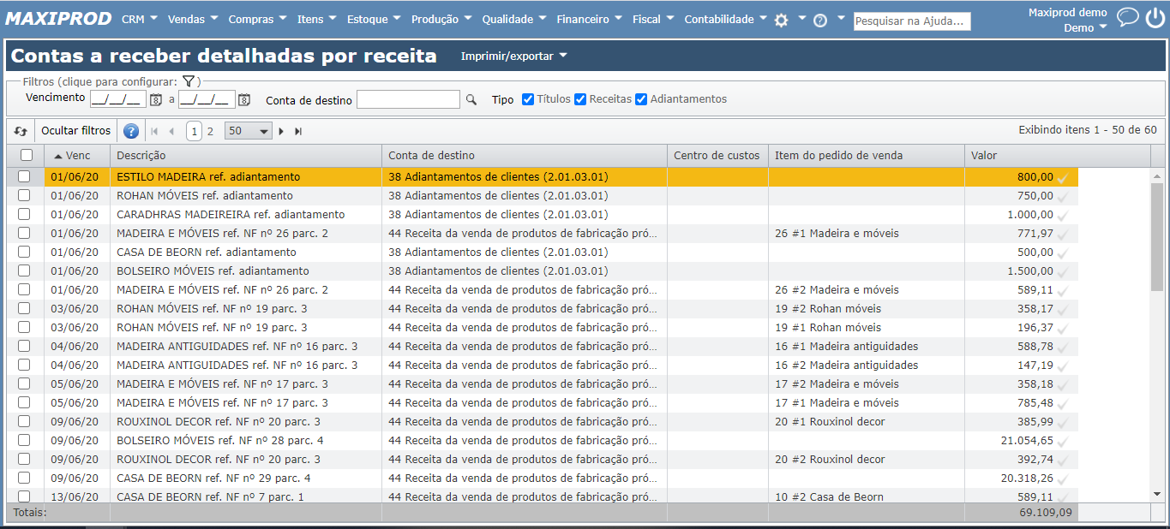Click the blue help icon in toolbar
The width and height of the screenshot is (1170, 529).
[x=131, y=131]
